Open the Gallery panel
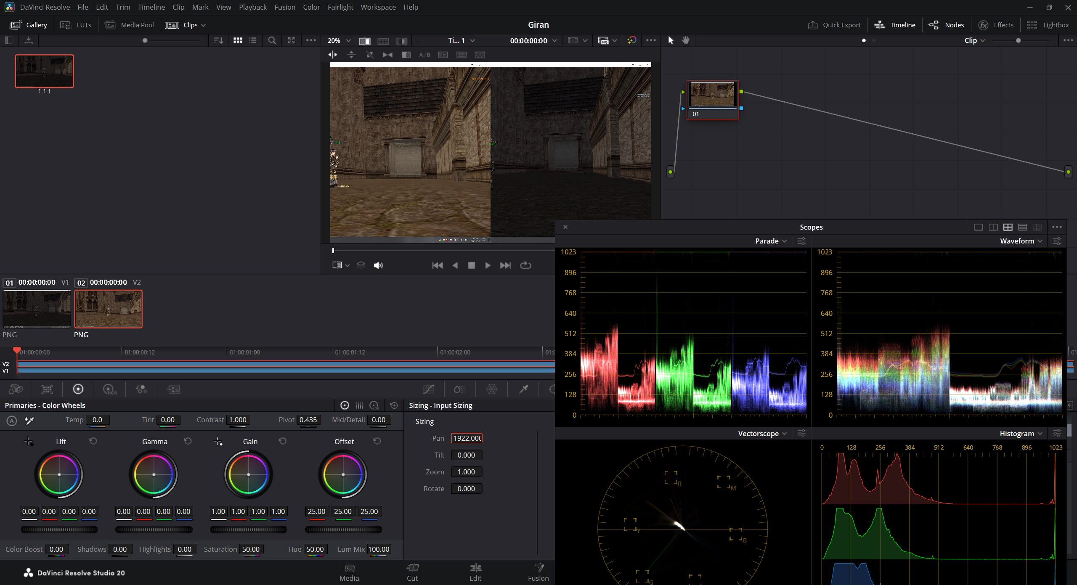The width and height of the screenshot is (1077, 585). 29,25
